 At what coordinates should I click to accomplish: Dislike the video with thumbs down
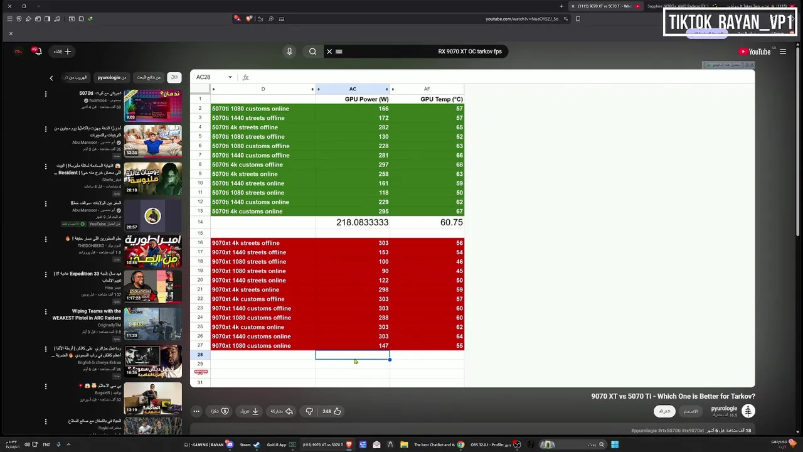coord(309,411)
